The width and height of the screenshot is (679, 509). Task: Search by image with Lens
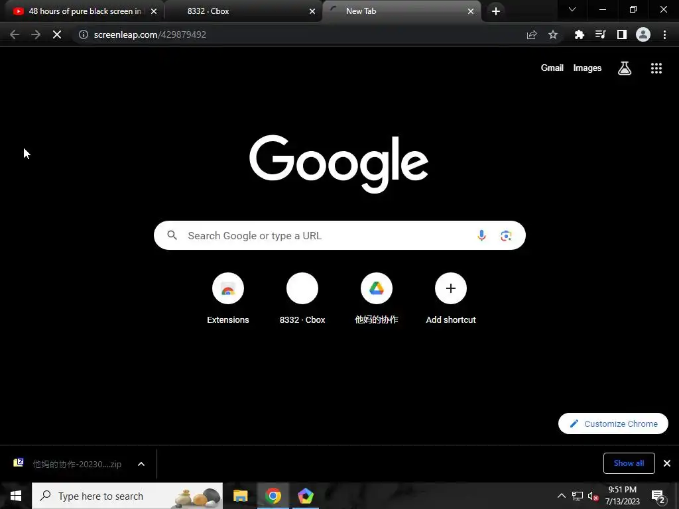[506, 235]
